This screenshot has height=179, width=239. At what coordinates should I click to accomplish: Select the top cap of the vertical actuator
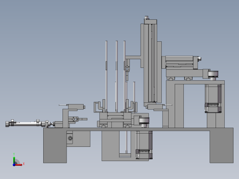tap(150, 22)
